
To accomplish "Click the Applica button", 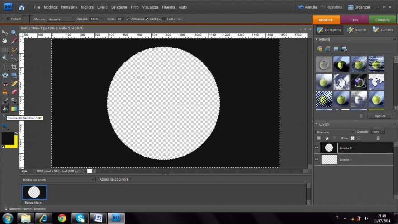I will tap(380, 116).
